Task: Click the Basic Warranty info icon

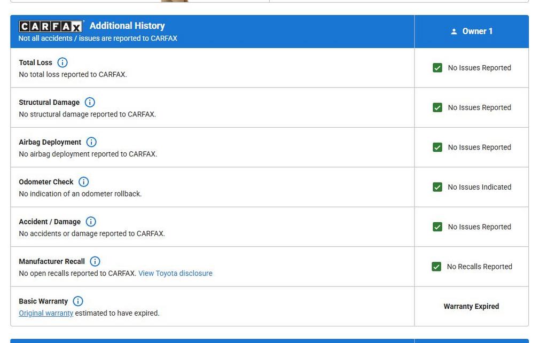Action: [78, 301]
